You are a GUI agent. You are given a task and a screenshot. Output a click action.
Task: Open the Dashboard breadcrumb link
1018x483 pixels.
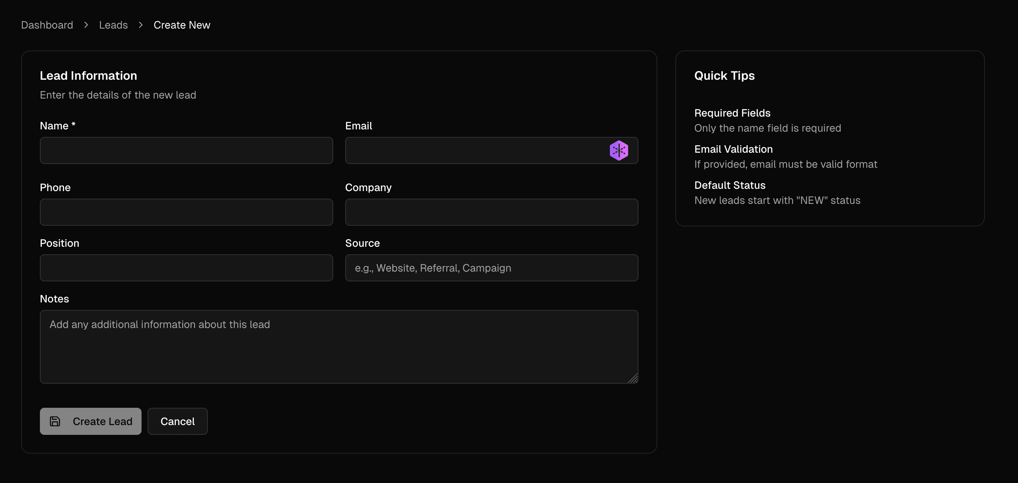47,24
